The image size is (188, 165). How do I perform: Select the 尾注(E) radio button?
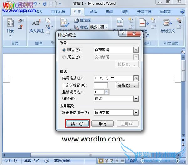[x=64, y=57]
